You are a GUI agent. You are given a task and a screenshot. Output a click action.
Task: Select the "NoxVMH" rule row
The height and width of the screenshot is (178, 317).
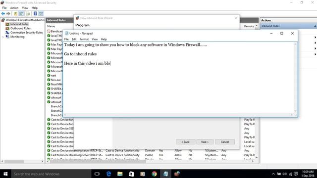click(56, 85)
